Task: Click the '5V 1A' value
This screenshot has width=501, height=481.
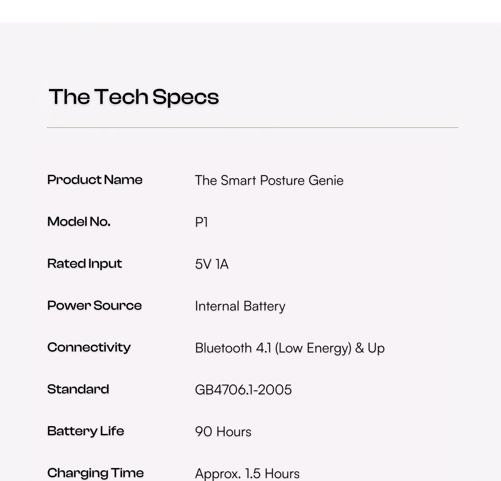Action: pyautogui.click(x=212, y=264)
